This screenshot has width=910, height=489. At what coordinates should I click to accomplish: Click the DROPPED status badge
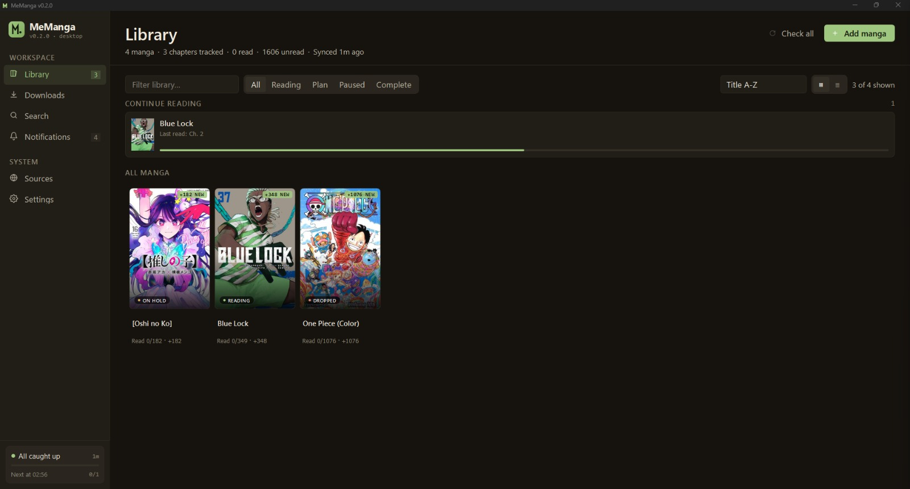click(x=322, y=300)
